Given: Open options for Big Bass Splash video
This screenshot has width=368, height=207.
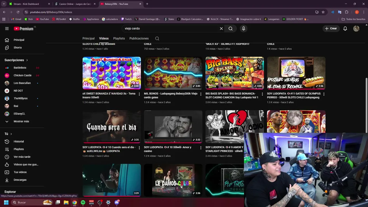Looking at the screenshot, I should tap(262, 94).
